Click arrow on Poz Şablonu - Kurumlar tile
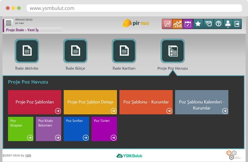This screenshot has height=162, width=248. [169, 111]
